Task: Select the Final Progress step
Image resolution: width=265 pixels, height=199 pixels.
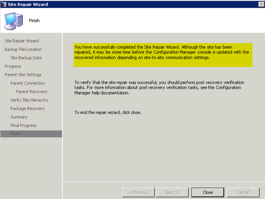Action: point(23,126)
